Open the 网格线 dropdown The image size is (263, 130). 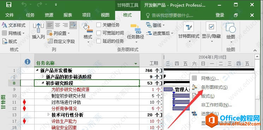click(13, 33)
